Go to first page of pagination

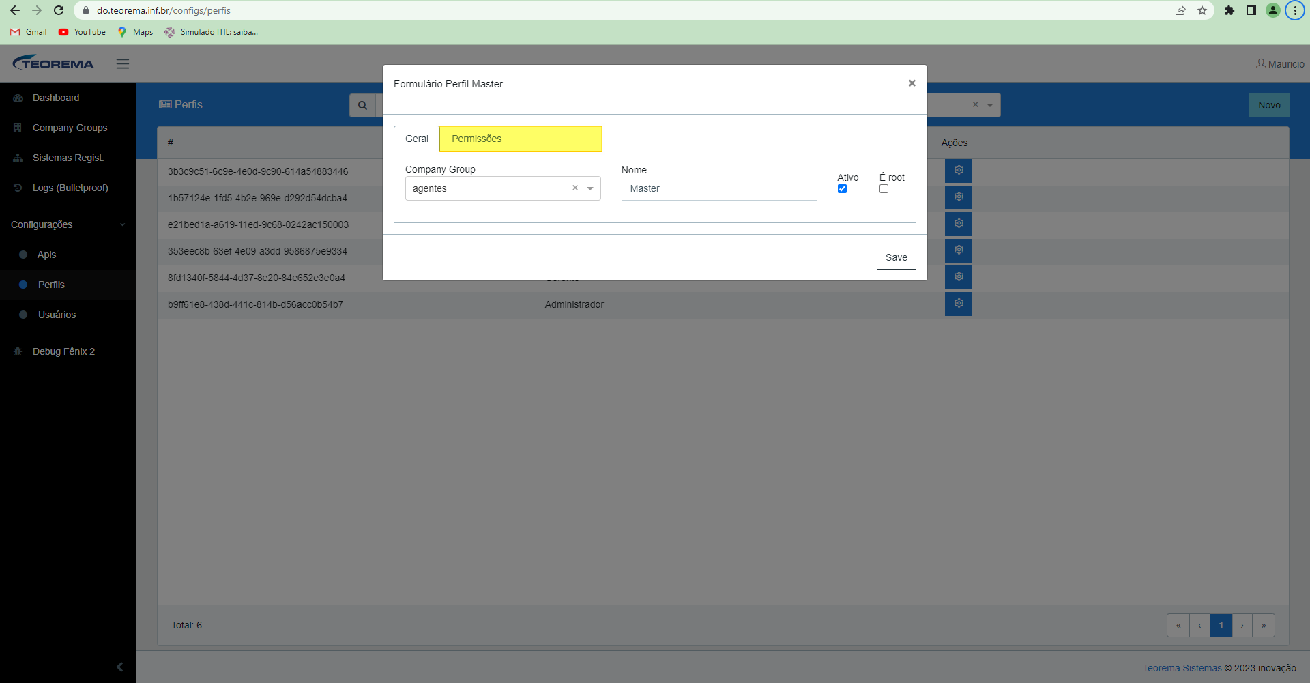(x=1178, y=625)
